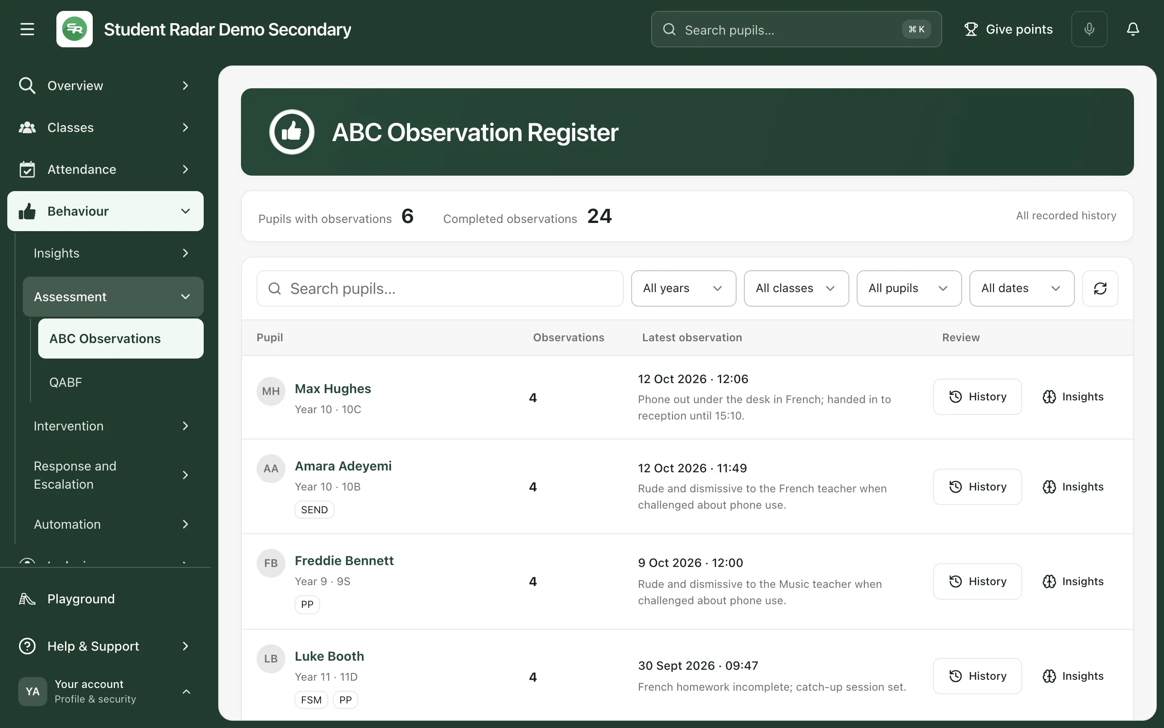
Task: Expand Response and Escalation
Action: 185,475
